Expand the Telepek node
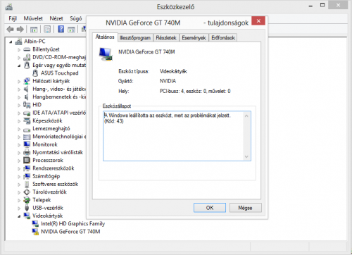This screenshot has height=255, width=352. point(19,200)
